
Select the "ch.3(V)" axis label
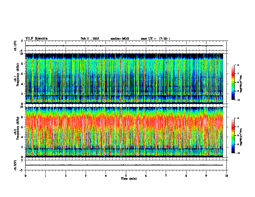[15, 165]
